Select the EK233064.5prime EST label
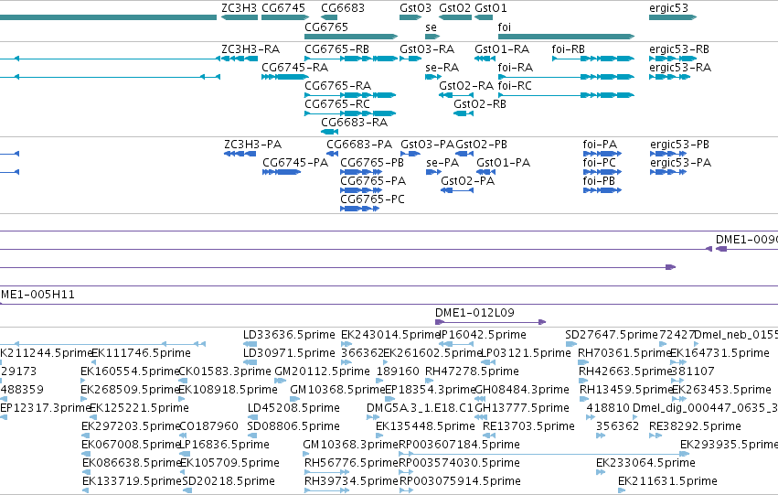778x495 pixels. (x=646, y=463)
